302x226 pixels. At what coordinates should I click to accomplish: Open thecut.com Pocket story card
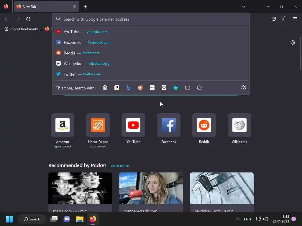[80, 192]
